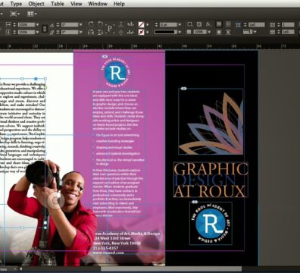Click the corner size field
The height and width of the screenshot is (273, 300).
coord(256,25)
